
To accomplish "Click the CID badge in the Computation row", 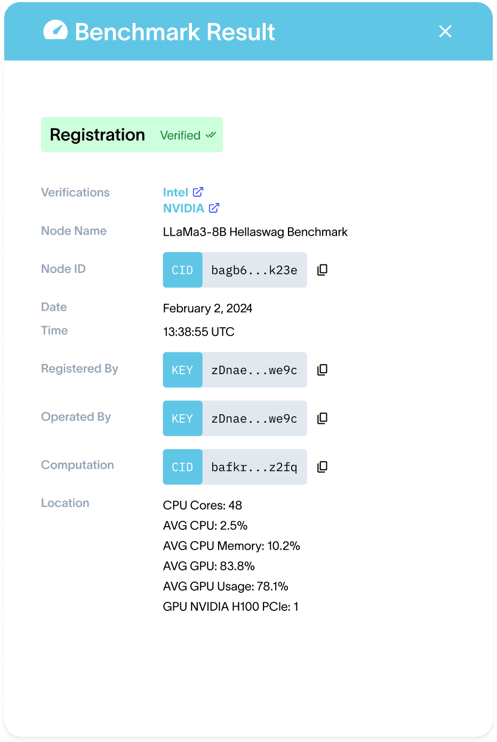I will pos(182,467).
